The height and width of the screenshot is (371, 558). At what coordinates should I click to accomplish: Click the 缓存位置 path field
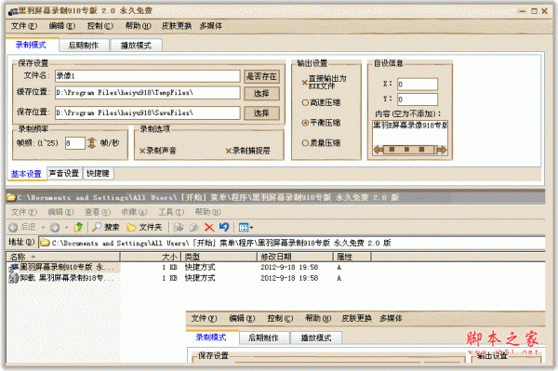pos(148,92)
